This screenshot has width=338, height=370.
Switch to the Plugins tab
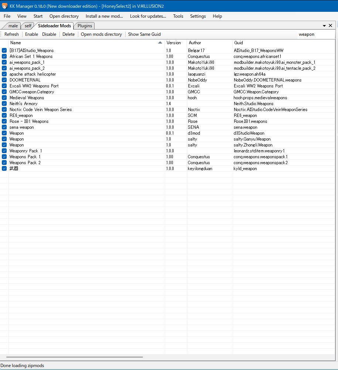click(x=85, y=26)
